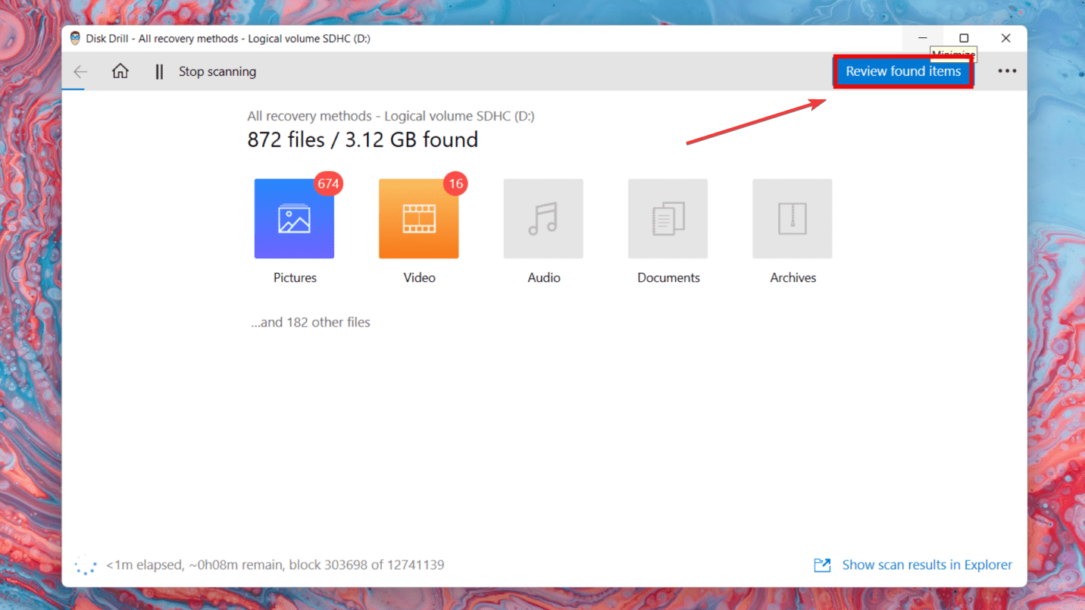Open the Video category tile

pyautogui.click(x=418, y=219)
